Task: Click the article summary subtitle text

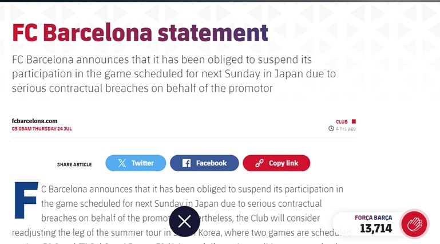Action: (174, 74)
